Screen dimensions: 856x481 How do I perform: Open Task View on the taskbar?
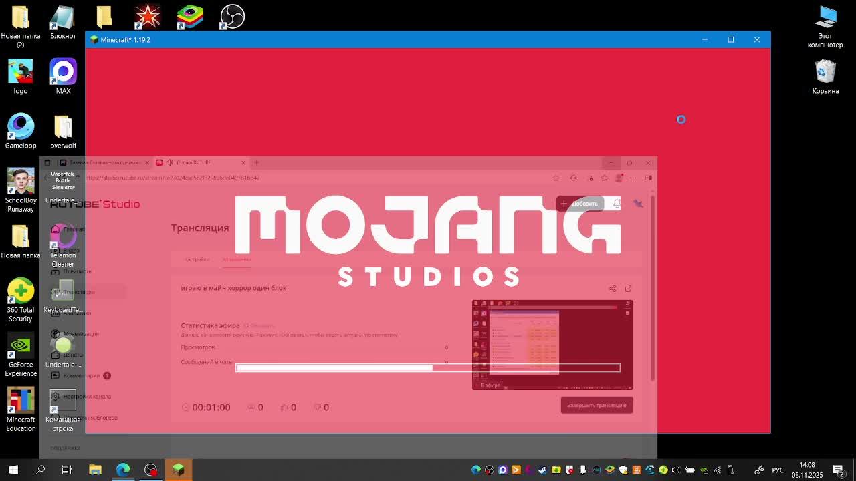pos(67,470)
